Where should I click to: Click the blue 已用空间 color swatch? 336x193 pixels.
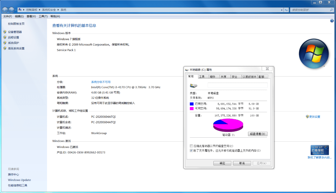pyautogui.click(x=192, y=104)
